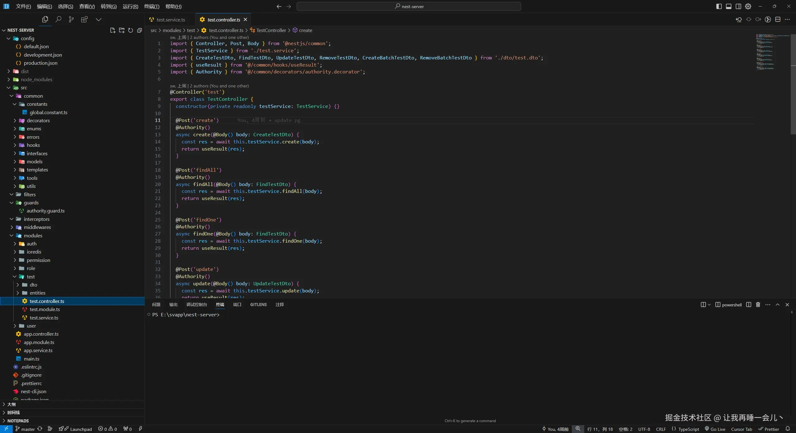Image resolution: width=796 pixels, height=433 pixels.
Task: Kill the terminal with the trash icon
Action: tap(758, 305)
